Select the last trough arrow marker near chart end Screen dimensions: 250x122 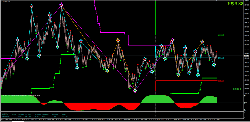[214, 65]
